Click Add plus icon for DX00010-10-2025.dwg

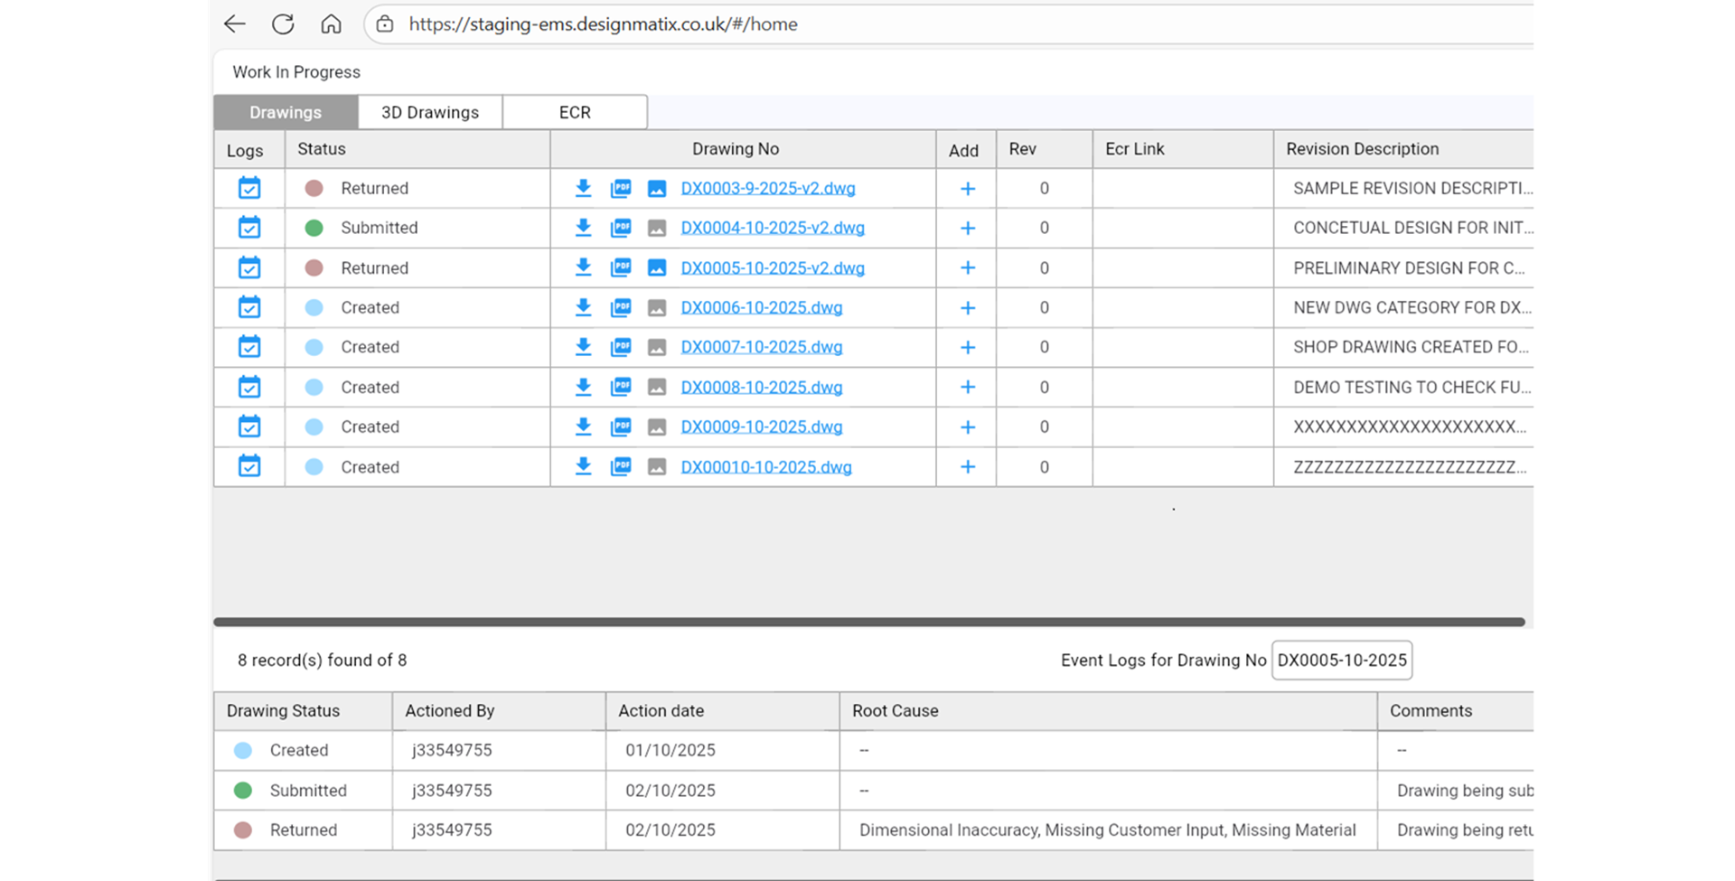point(967,467)
